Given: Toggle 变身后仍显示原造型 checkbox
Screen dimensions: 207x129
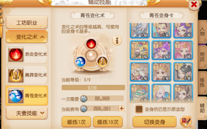Looking at the screenshot, I should pyautogui.click(x=139, y=109).
